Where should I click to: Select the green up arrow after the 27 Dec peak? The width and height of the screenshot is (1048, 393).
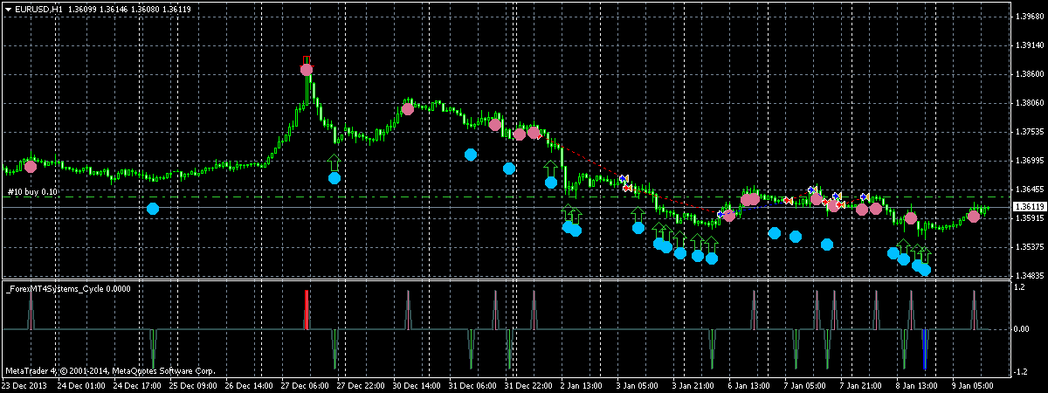tap(334, 162)
